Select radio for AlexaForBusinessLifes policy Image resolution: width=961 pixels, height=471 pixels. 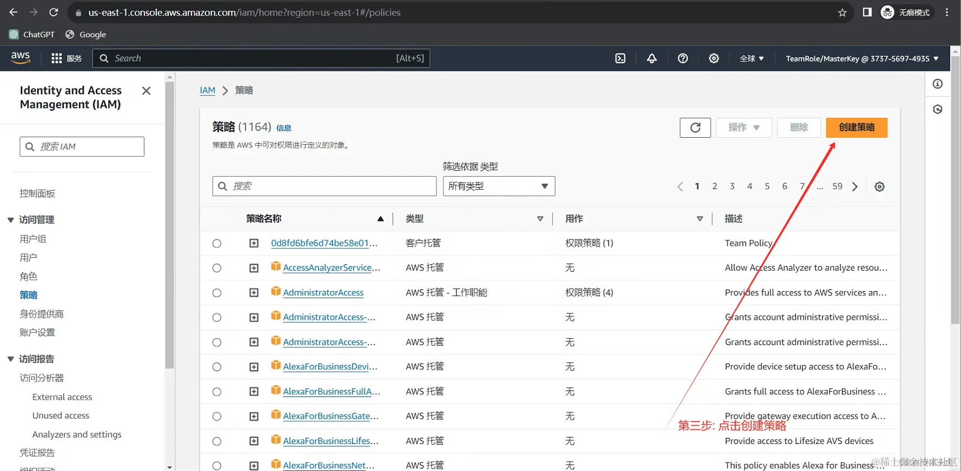[217, 441]
